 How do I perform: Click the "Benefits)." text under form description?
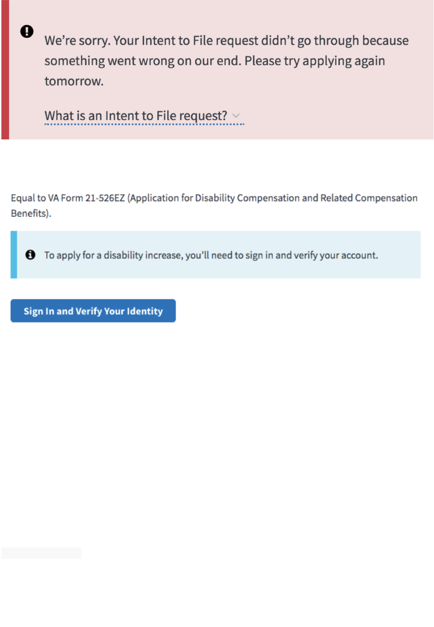[31, 213]
